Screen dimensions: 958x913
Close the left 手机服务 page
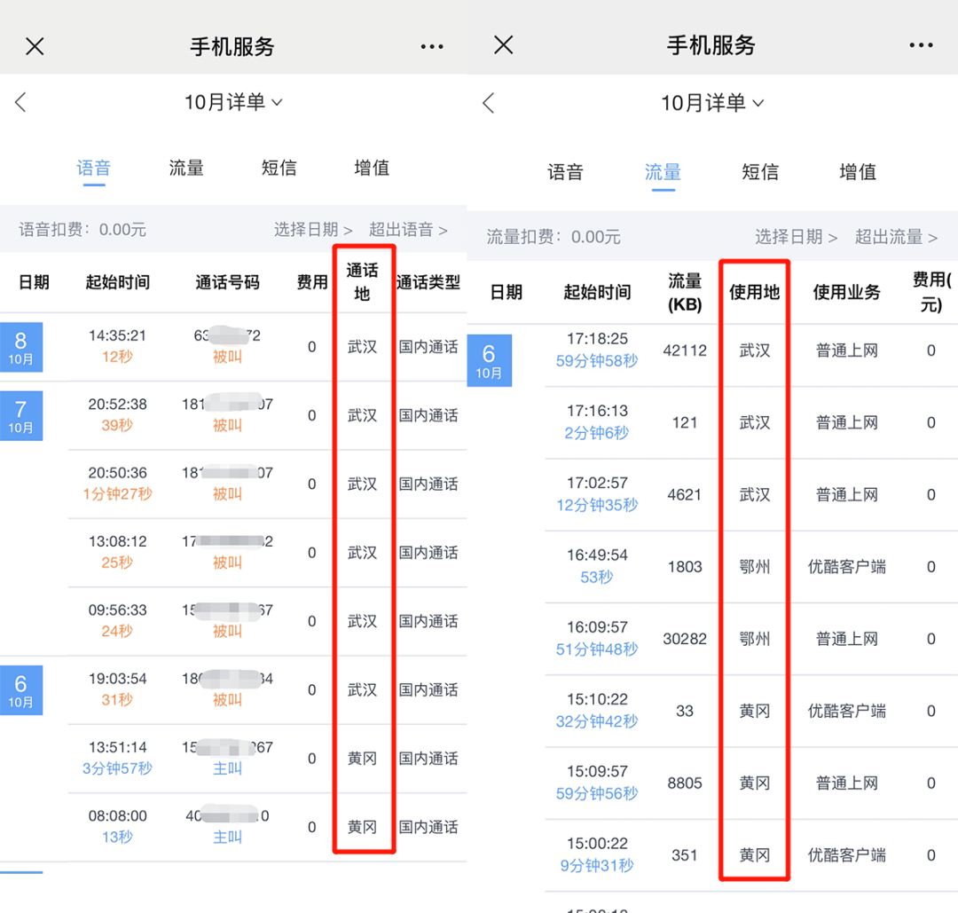coord(35,45)
